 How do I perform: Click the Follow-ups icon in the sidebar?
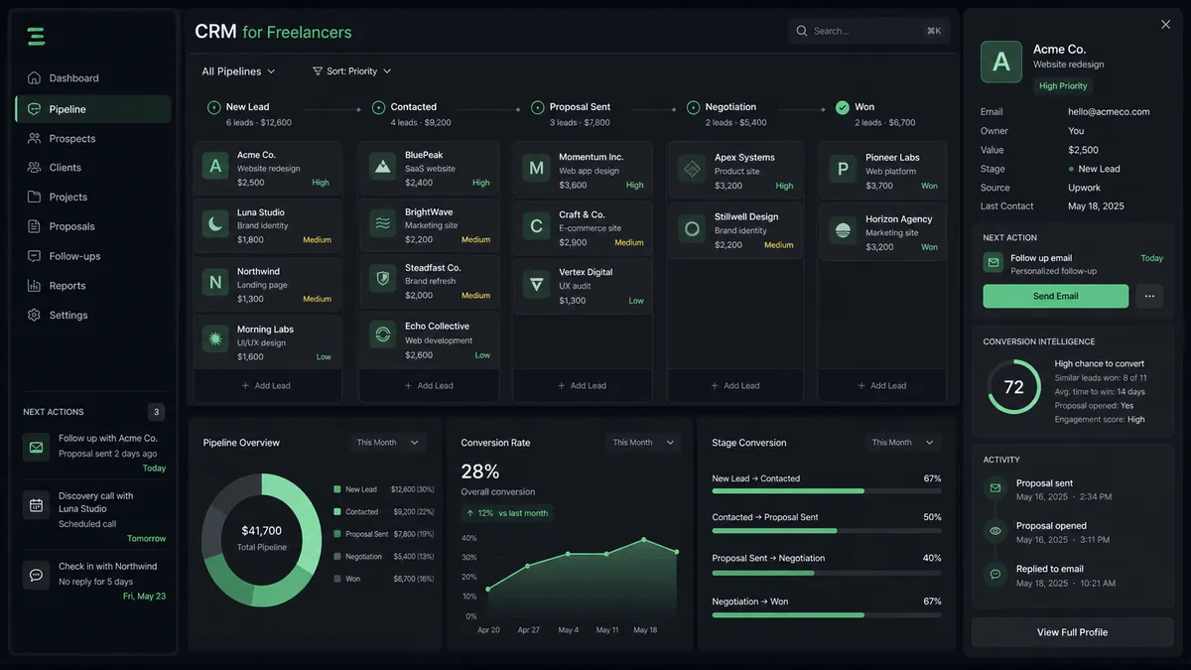pyautogui.click(x=35, y=256)
